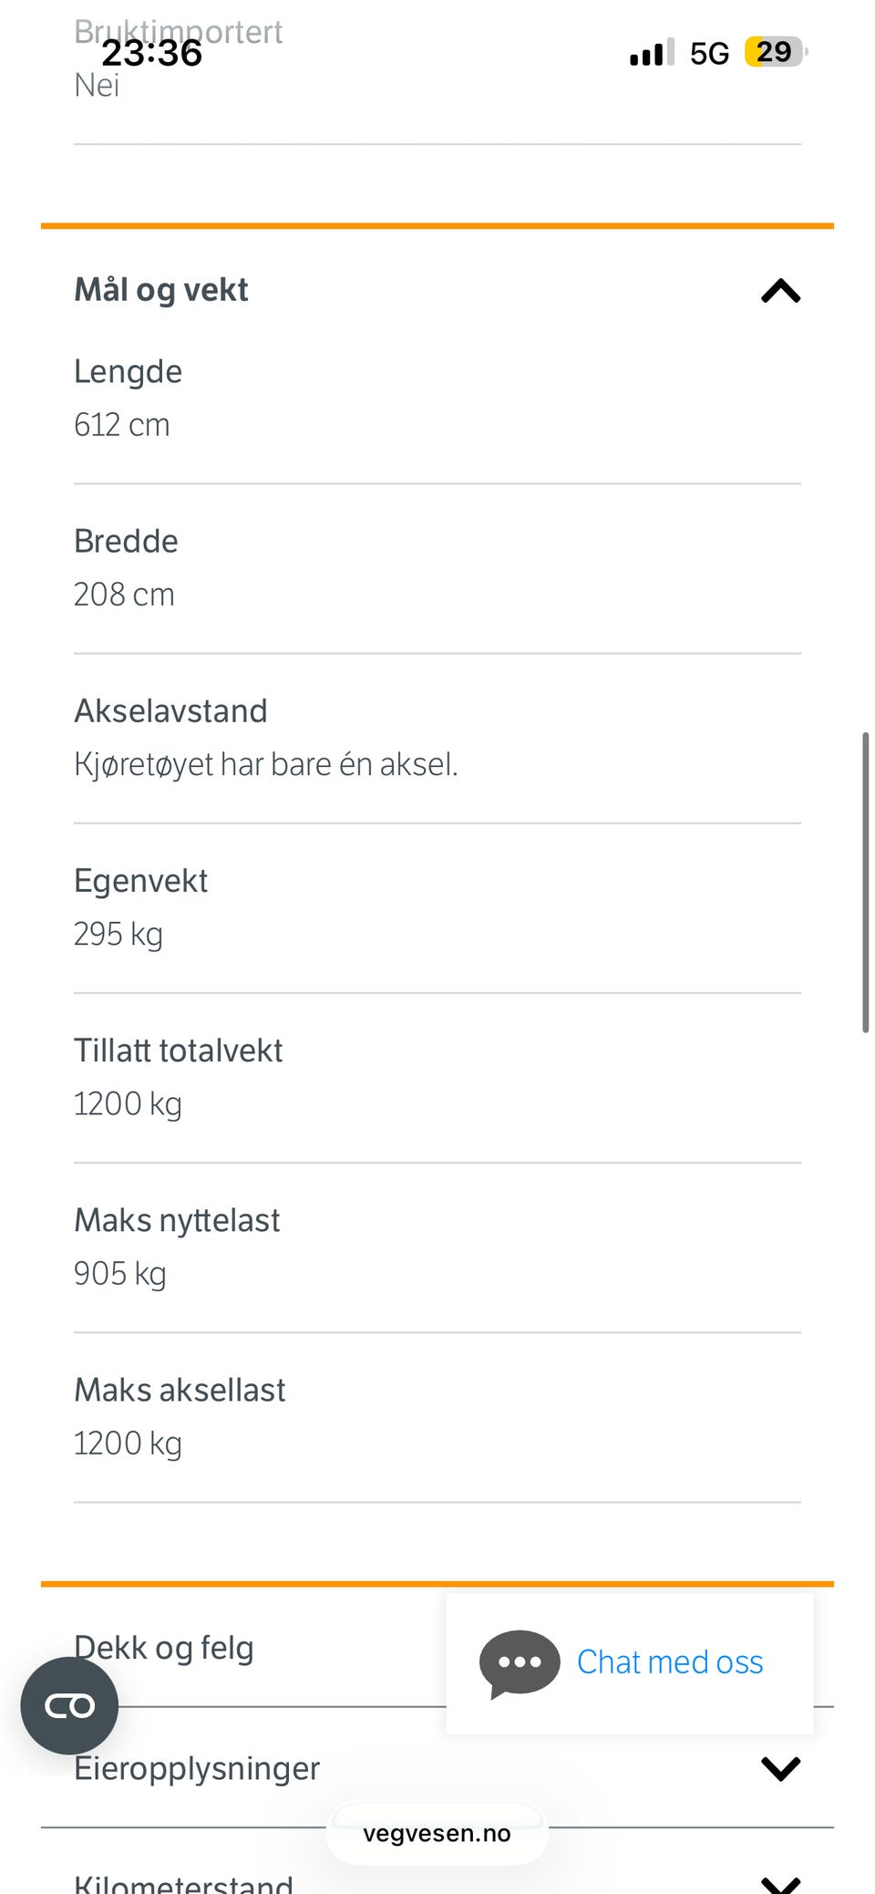Viewport: 875px width, 1894px height.
Task: Click the chat speech bubble icon
Action: (520, 1664)
